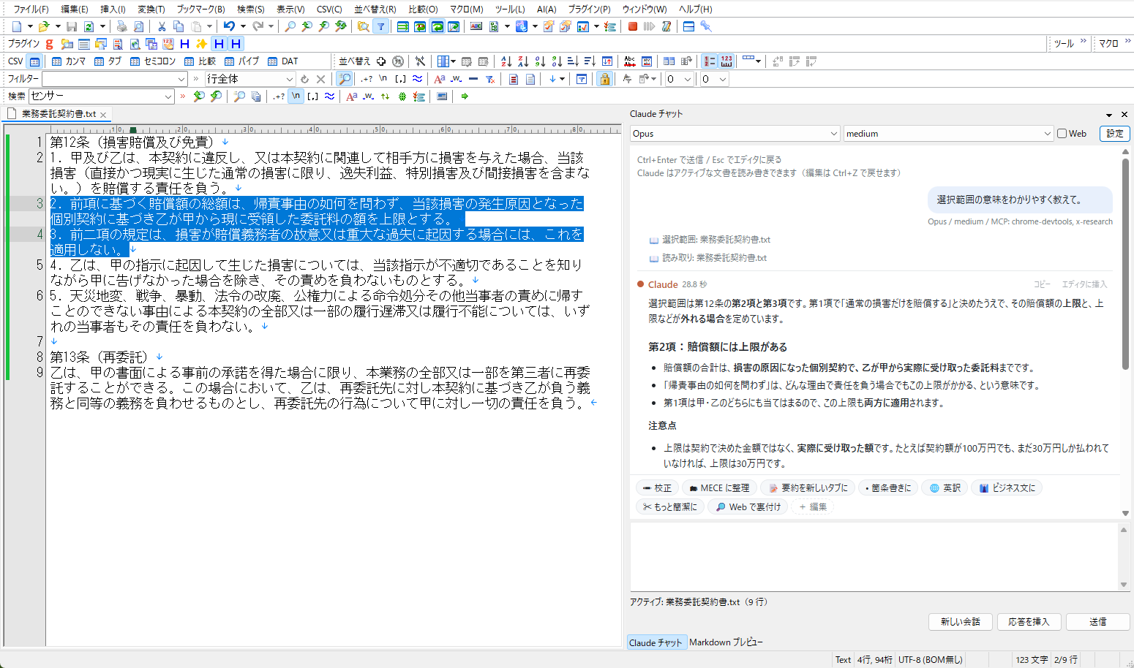Toggle regular expression option in filter bar
Screen dimensions: 1134x668
tap(366, 79)
